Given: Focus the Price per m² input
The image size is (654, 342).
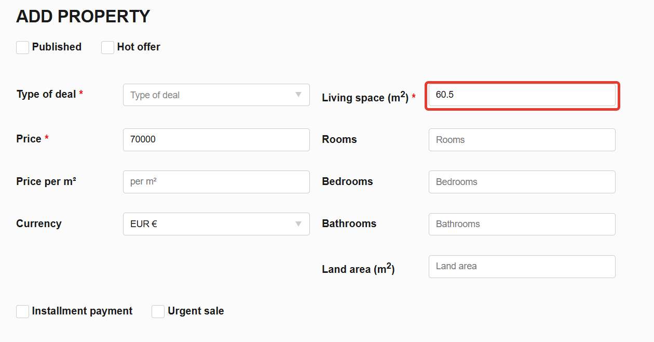Looking at the screenshot, I should [x=216, y=182].
